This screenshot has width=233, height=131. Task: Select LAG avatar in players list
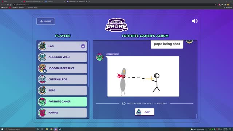pos(42,46)
